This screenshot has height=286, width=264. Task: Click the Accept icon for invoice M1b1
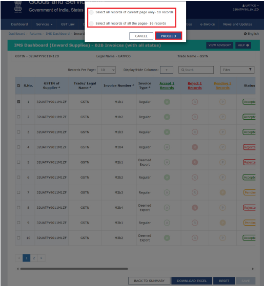point(167,102)
